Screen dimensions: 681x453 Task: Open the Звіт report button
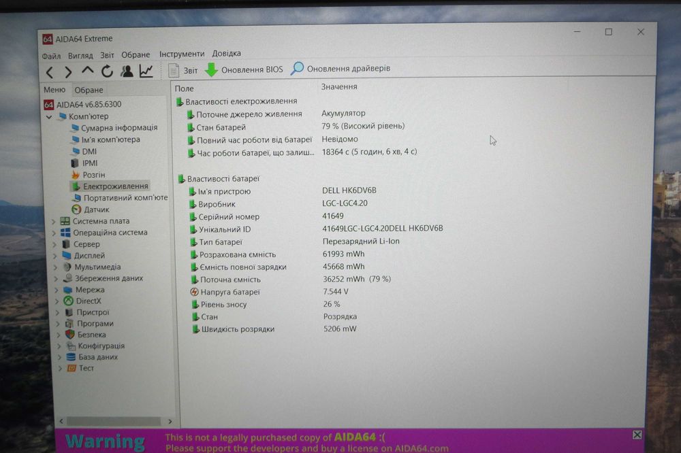pyautogui.click(x=183, y=70)
